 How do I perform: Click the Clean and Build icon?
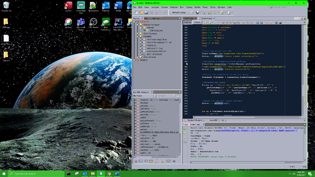click(209, 12)
